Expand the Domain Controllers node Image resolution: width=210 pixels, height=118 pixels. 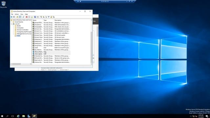coord(13,30)
